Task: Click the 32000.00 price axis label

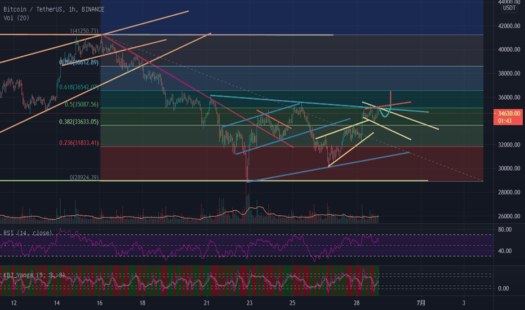Action: pos(509,145)
